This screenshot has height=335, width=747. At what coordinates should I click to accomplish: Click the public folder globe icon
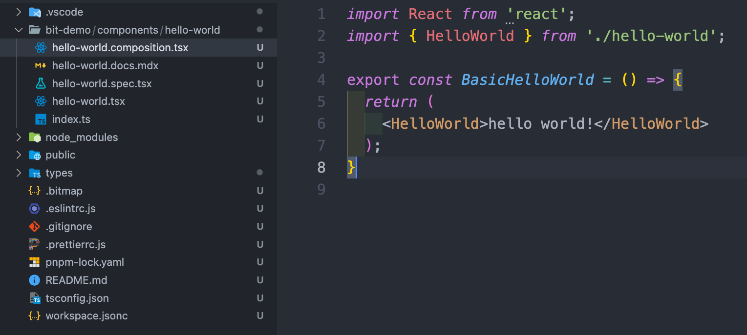pyautogui.click(x=35, y=155)
